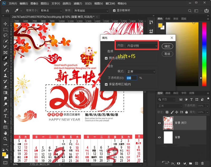The image size is (211, 167).
Task: Open the 文件(F) menu
Action: pyautogui.click(x=13, y=3)
